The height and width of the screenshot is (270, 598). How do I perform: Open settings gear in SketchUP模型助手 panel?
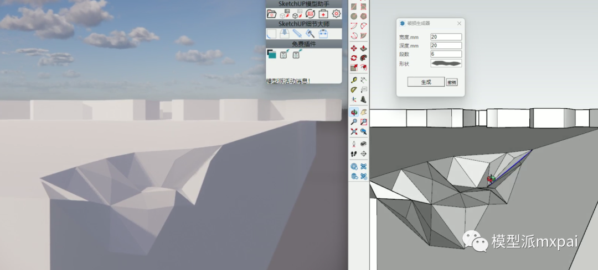[x=336, y=13]
